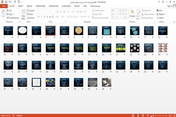Collapse the ribbon with the caret arrow
This screenshot has height=117, width=176.
click(174, 22)
